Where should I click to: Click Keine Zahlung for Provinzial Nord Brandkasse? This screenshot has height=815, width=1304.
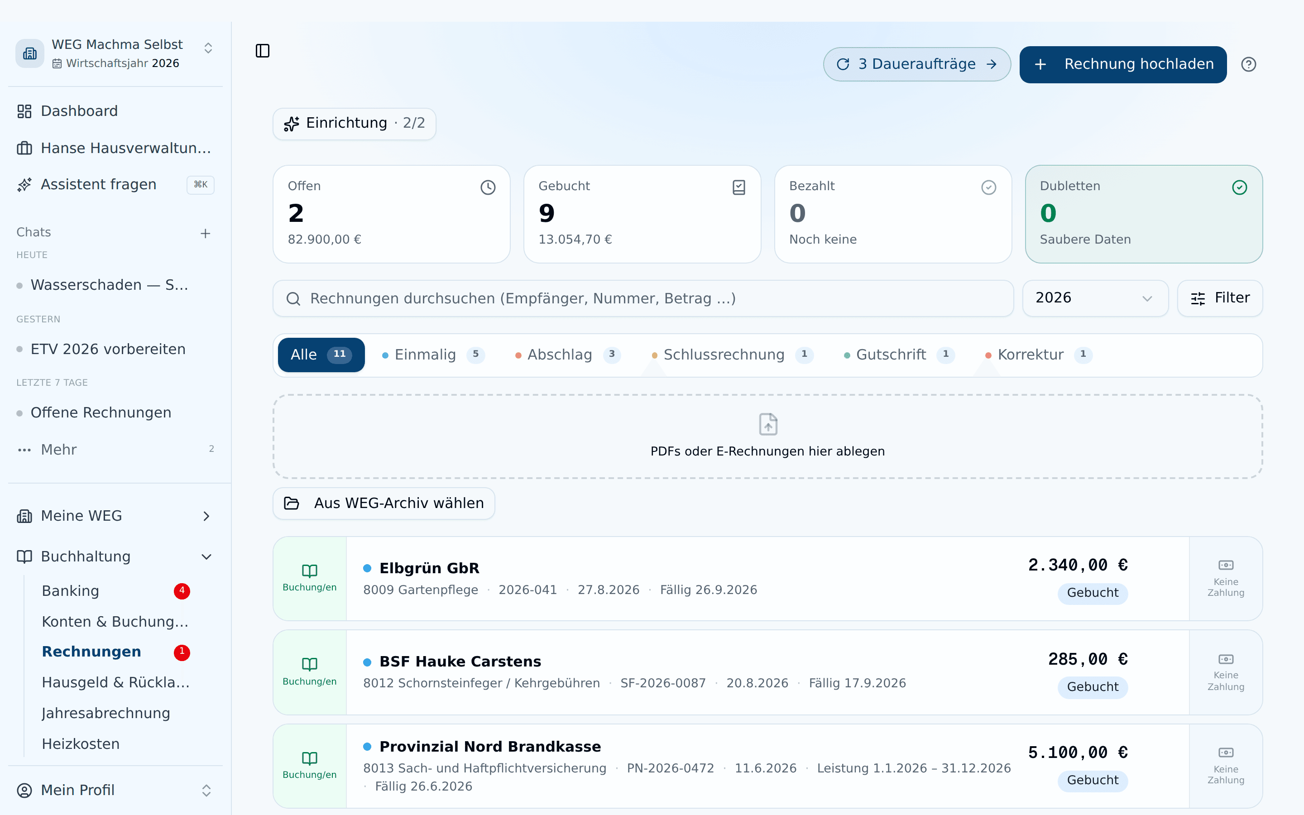(x=1225, y=766)
